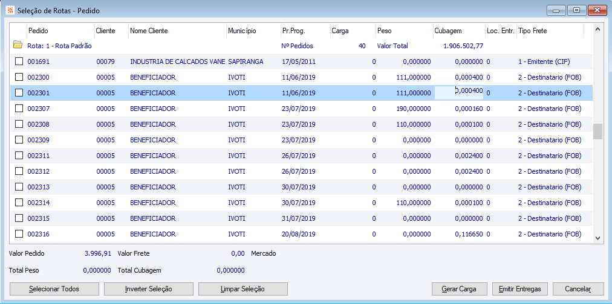Screen dimensions: 612x304
Task: Click the Gerar Carga button
Action: [460, 289]
